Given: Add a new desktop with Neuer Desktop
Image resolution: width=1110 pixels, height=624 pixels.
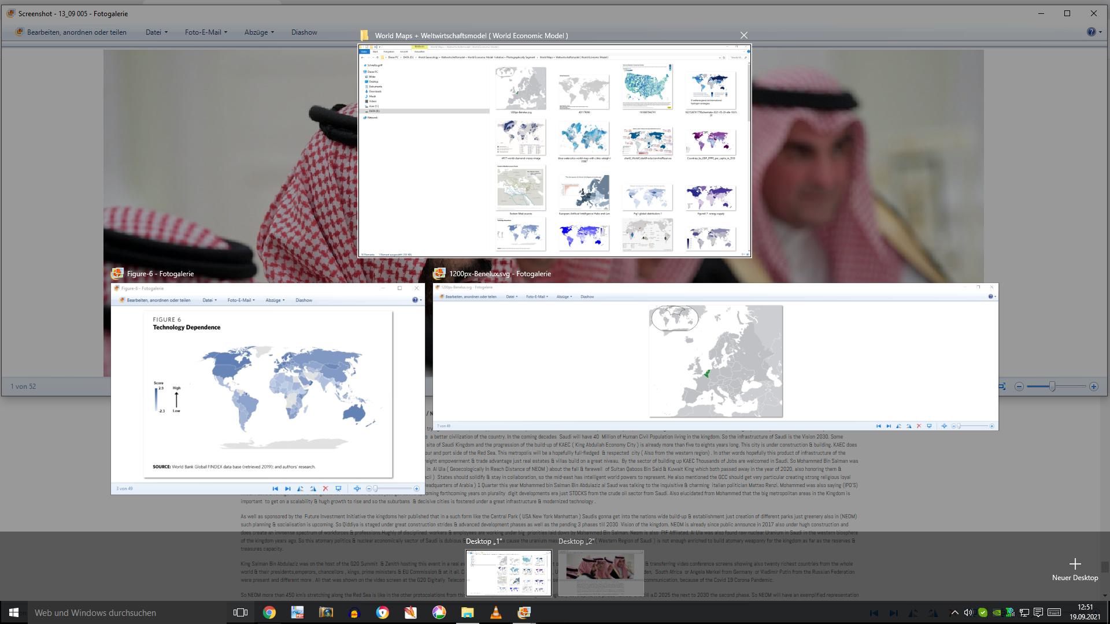Looking at the screenshot, I should 1075,569.
